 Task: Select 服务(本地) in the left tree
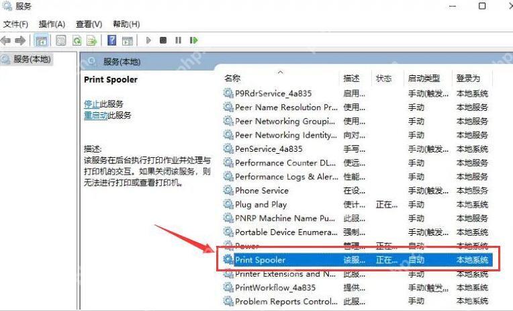tap(32, 59)
